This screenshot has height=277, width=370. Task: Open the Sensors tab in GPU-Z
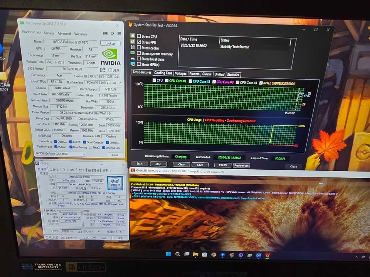[49, 33]
